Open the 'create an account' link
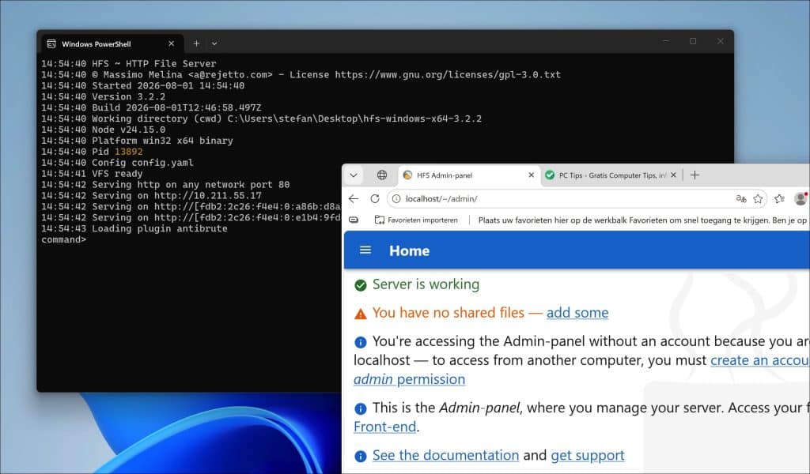 [x=760, y=360]
